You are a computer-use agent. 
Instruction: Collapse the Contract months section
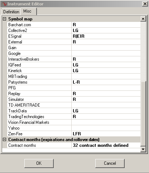click(x=4, y=140)
